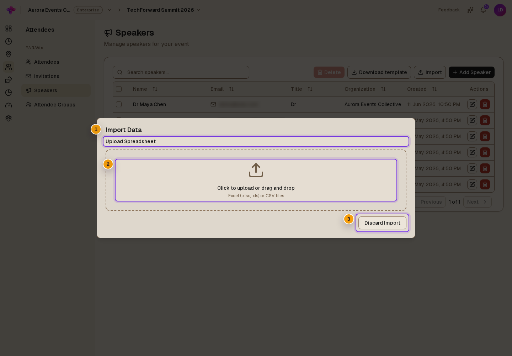Click the Next pagination button
Screen dimensions: 512x356
pos(477,202)
